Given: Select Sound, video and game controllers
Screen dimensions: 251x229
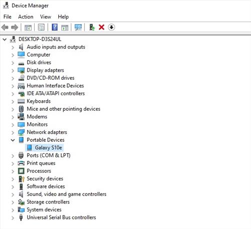Looking at the screenshot, I should [67, 194].
